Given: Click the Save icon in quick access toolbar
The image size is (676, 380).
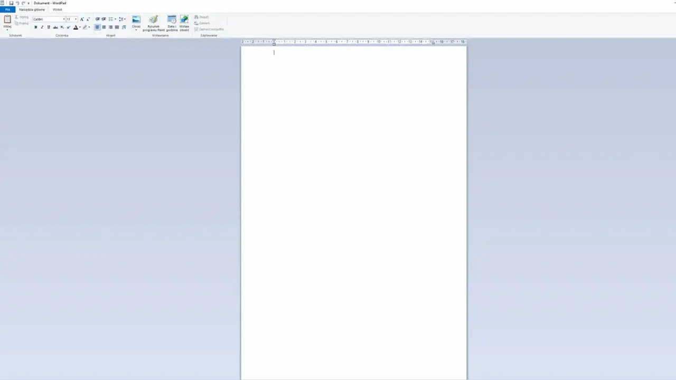Looking at the screenshot, I should tap(11, 3).
